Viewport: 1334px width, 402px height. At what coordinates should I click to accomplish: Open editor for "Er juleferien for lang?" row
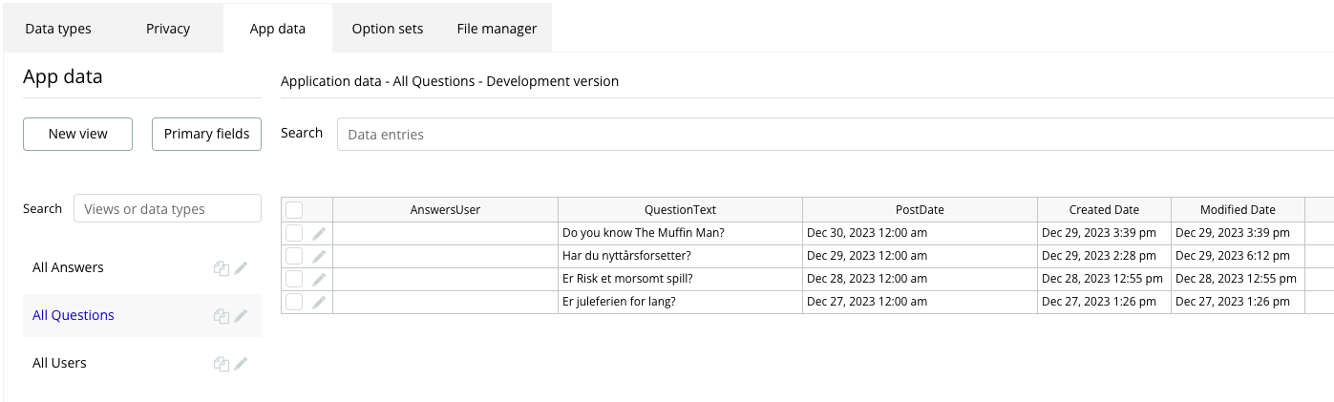[x=319, y=302]
